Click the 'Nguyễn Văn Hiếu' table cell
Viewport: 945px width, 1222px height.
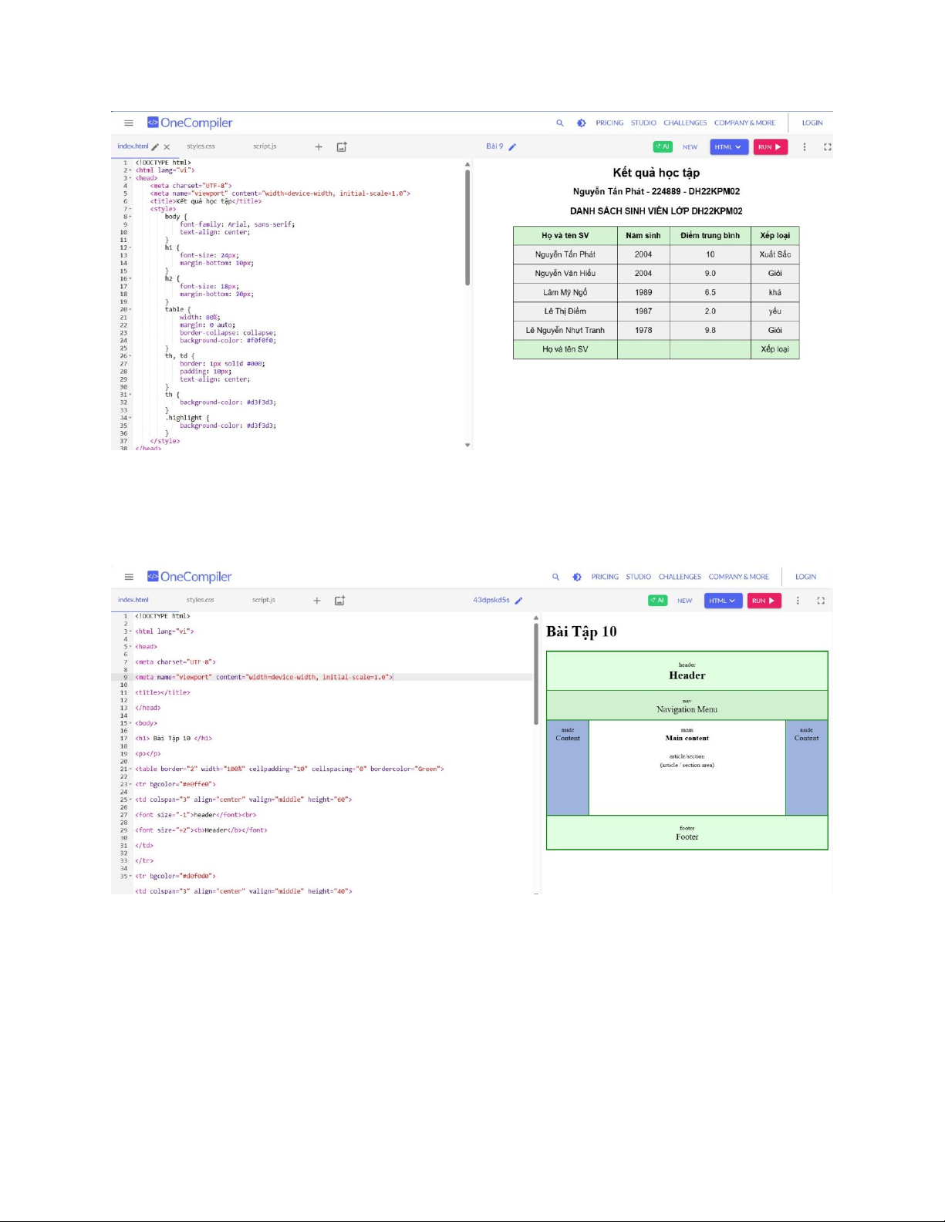click(x=565, y=273)
